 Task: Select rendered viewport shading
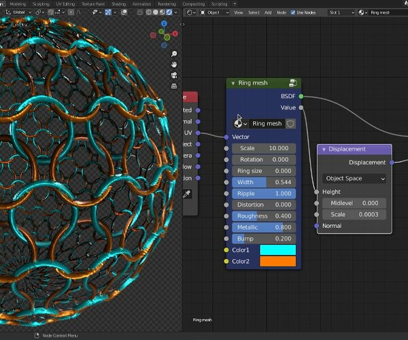[x=169, y=12]
